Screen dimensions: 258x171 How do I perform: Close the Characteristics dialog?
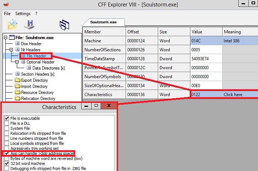109,106
